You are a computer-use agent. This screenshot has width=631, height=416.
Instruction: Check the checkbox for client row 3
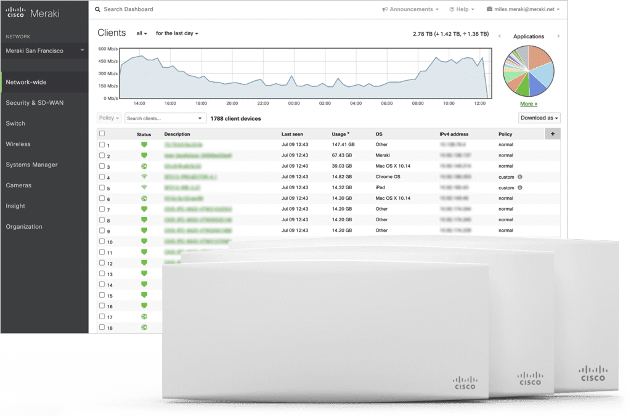(x=102, y=166)
